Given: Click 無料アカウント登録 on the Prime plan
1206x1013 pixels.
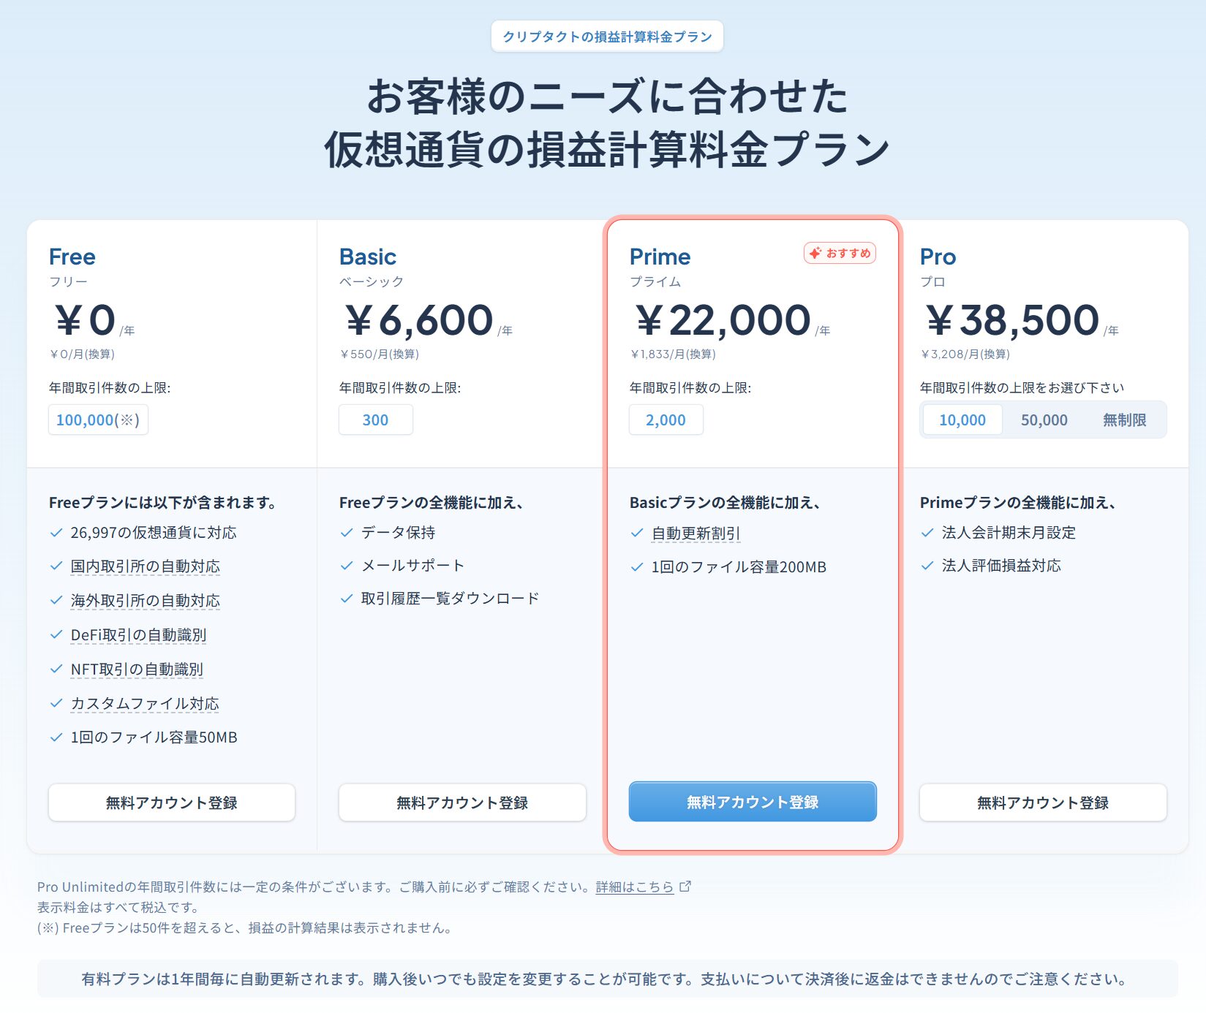Looking at the screenshot, I should pyautogui.click(x=752, y=801).
